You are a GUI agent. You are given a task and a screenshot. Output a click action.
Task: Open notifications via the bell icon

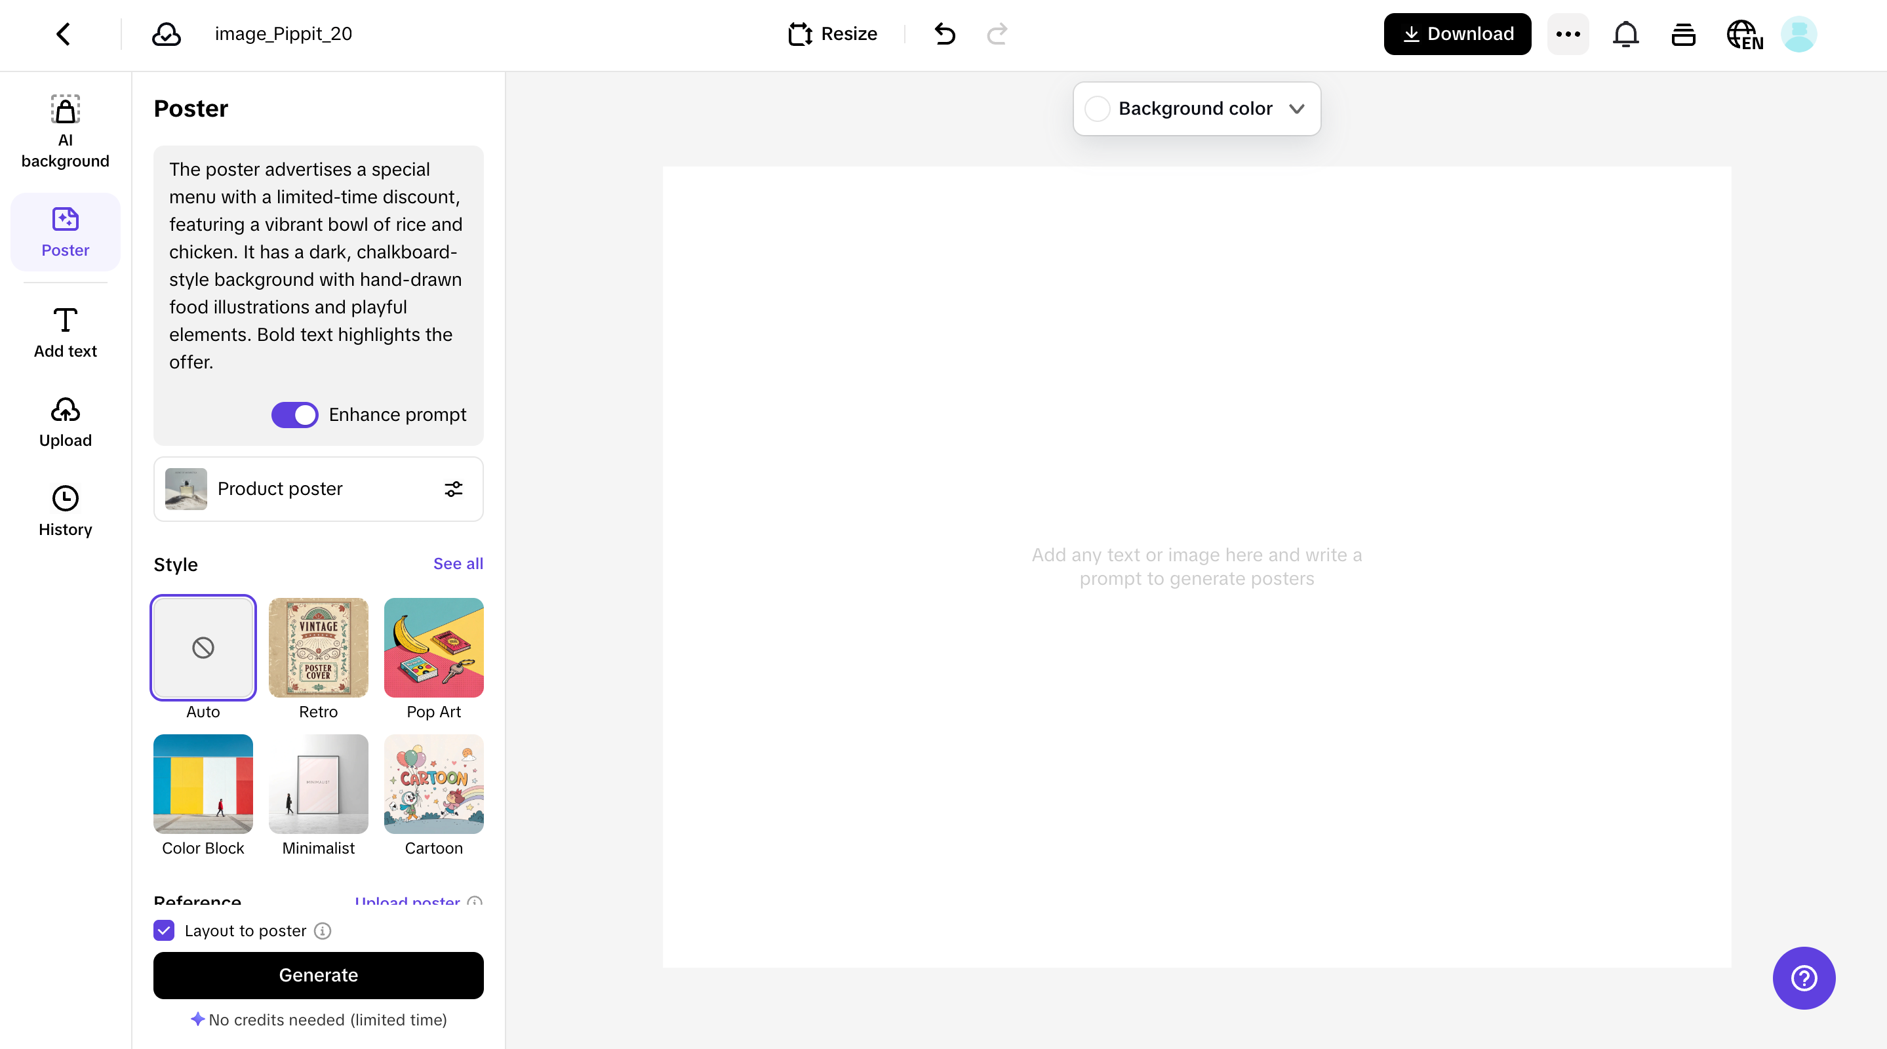1625,33
